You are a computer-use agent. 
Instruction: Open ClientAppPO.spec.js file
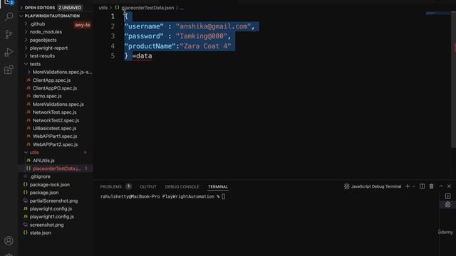pyautogui.click(x=55, y=88)
